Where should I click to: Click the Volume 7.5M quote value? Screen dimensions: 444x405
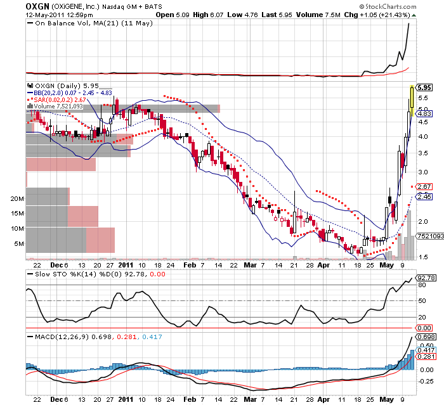click(x=318, y=15)
